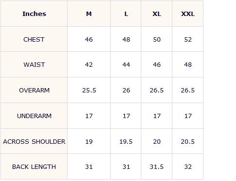Click the across shoulder value 19.5
This screenshot has width=236, height=181.
coord(126,142)
